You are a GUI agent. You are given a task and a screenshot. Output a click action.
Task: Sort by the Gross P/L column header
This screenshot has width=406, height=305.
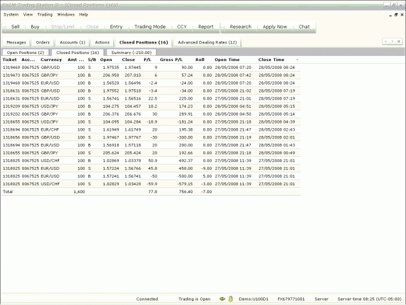click(x=171, y=60)
